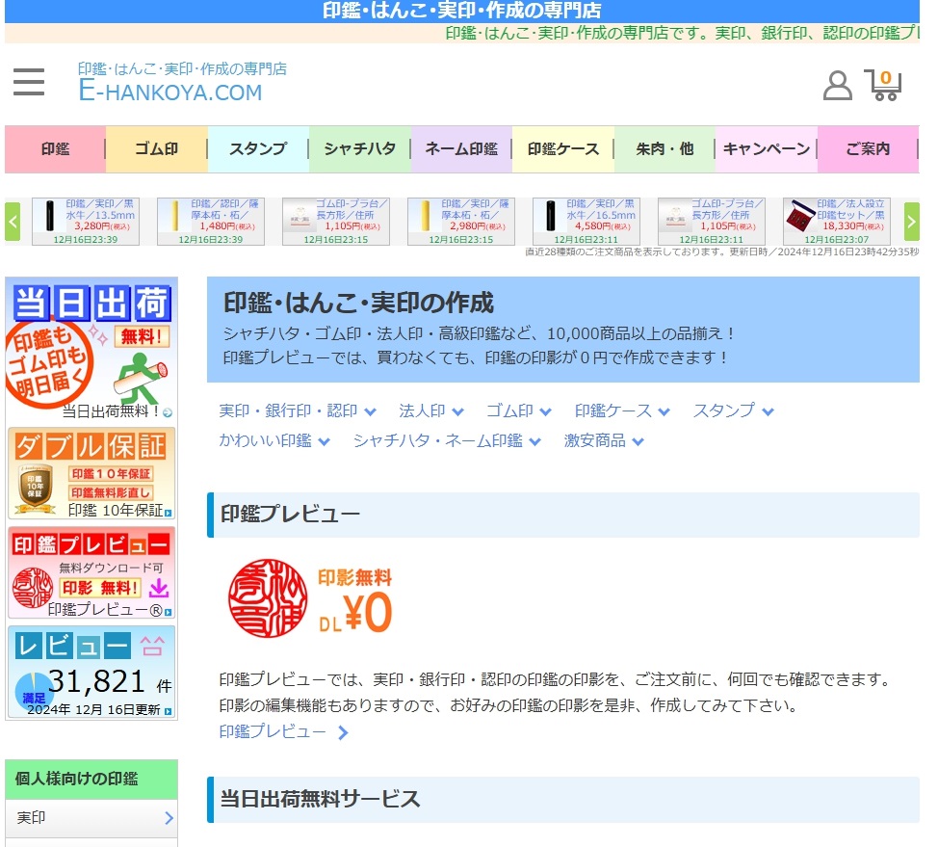
Task: Click the user account icon
Action: 837,85
